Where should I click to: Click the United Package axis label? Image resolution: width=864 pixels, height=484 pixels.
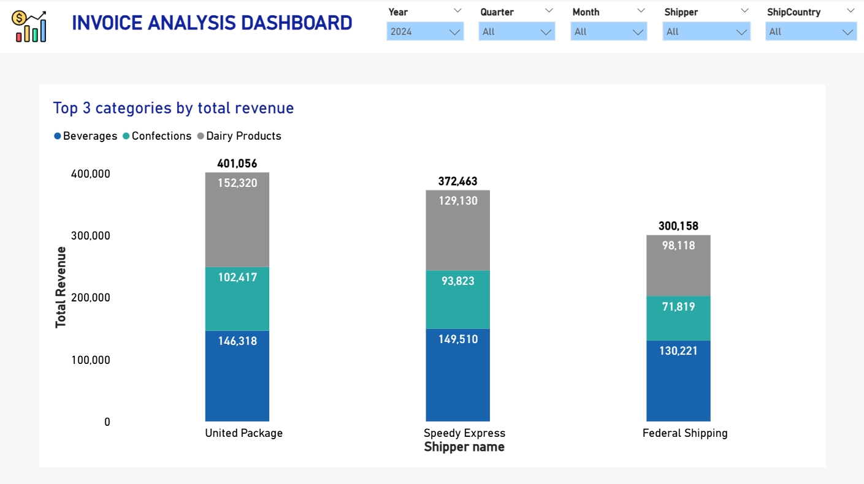tap(244, 433)
